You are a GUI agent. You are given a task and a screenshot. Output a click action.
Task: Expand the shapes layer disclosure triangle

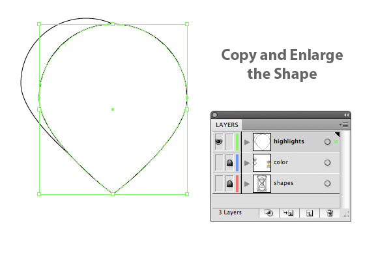(x=247, y=184)
